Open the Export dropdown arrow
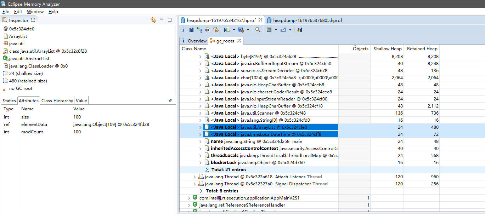The image size is (485, 214). tap(290, 30)
